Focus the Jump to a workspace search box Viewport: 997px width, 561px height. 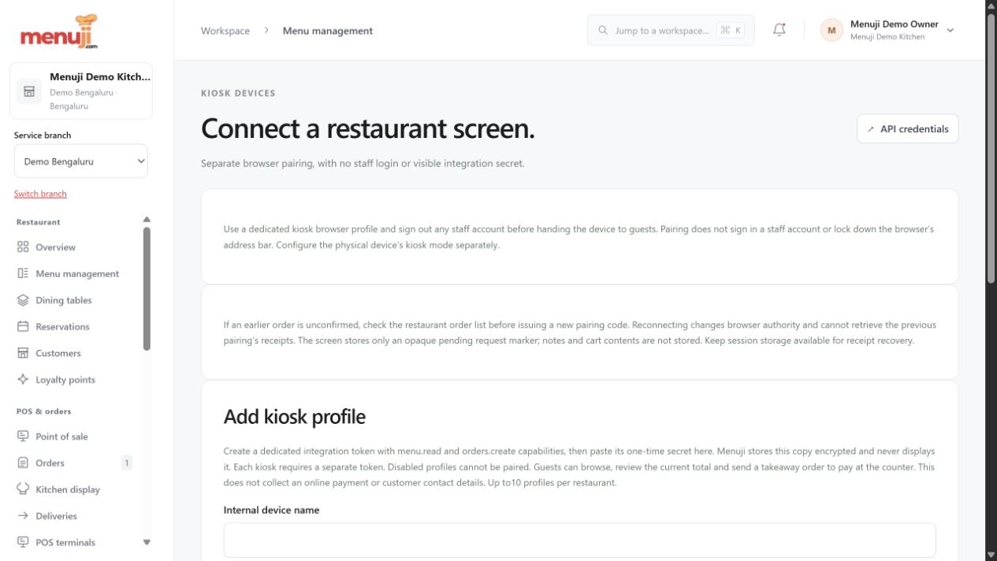pyautogui.click(x=671, y=31)
